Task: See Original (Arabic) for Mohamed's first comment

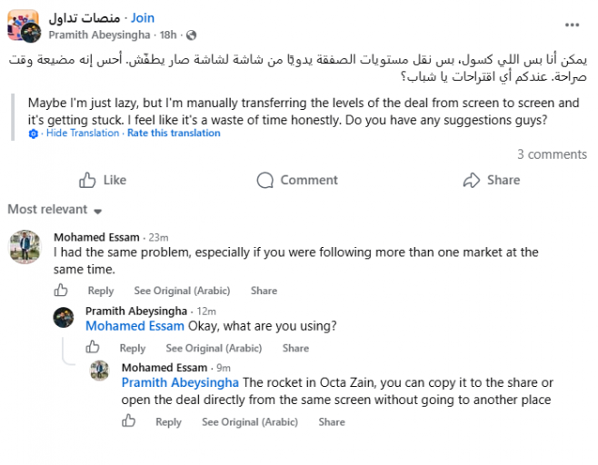Action: pyautogui.click(x=182, y=291)
